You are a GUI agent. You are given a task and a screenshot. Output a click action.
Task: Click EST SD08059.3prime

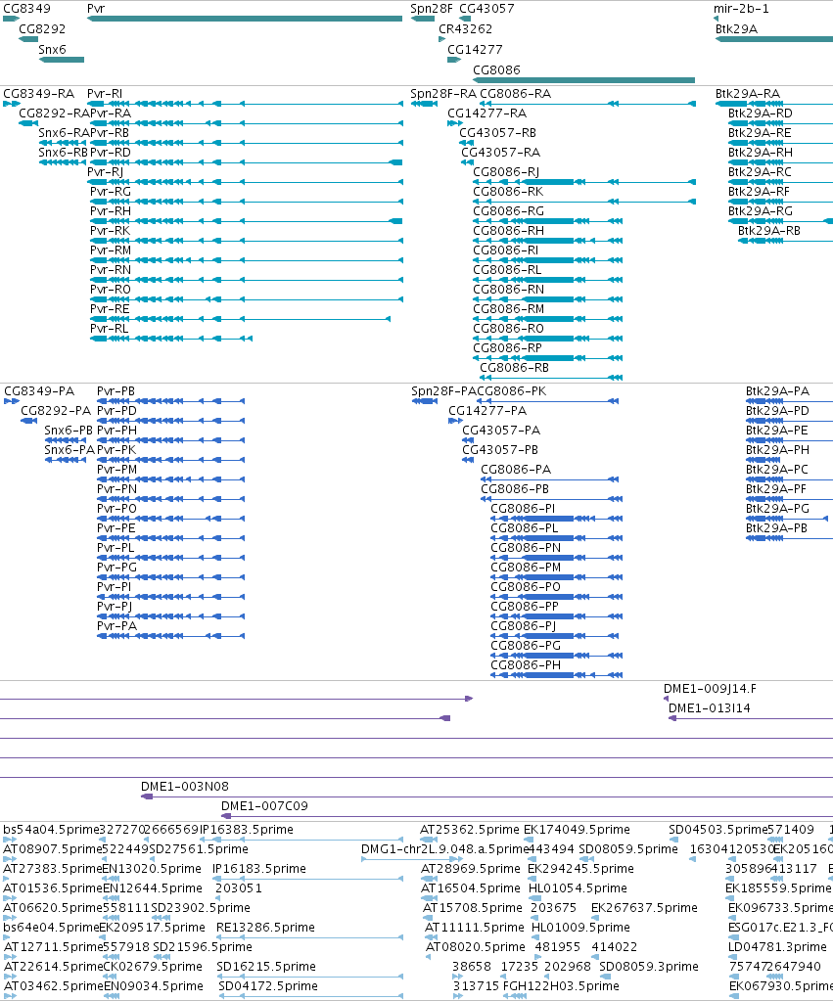(x=649, y=967)
